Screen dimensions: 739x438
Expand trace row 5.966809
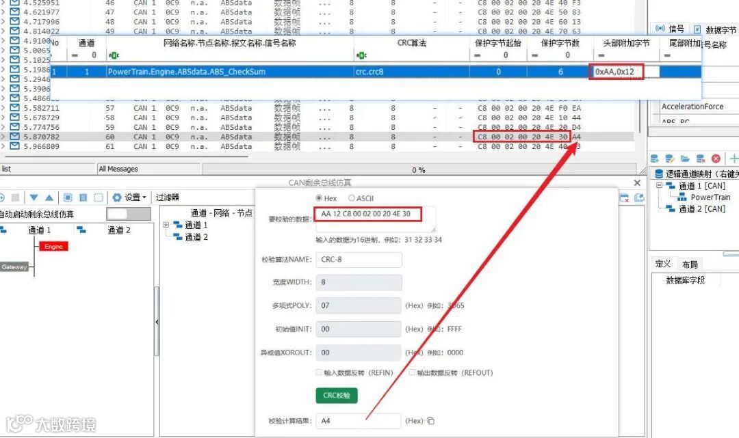pyautogui.click(x=3, y=146)
